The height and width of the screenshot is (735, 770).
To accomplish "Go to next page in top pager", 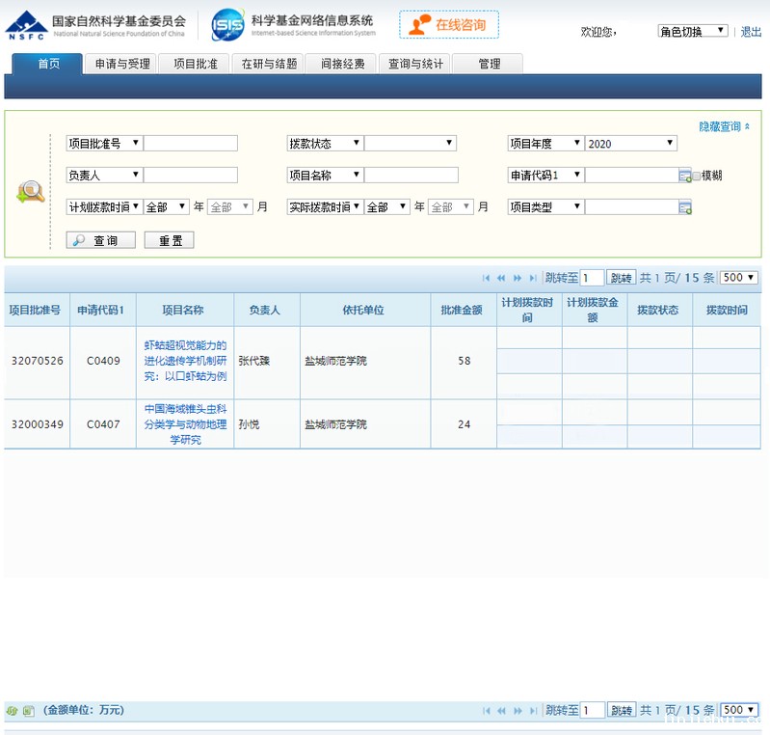I will pos(518,278).
